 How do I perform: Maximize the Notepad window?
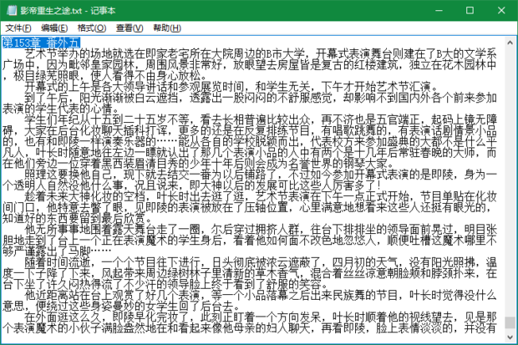[x=470, y=11]
